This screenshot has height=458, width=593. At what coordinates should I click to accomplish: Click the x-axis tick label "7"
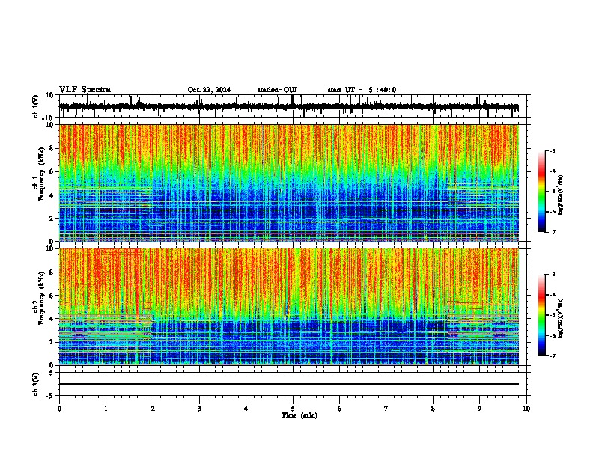(x=386, y=409)
